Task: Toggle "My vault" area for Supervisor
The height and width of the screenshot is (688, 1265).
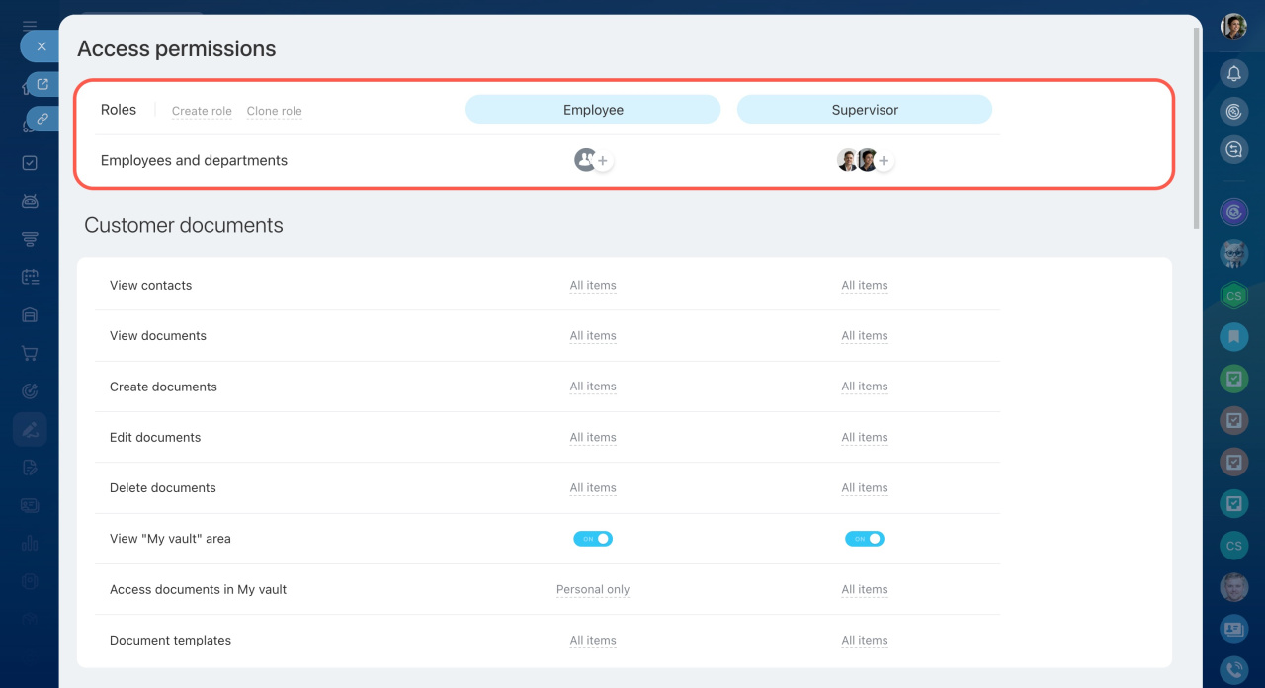Action: (865, 539)
